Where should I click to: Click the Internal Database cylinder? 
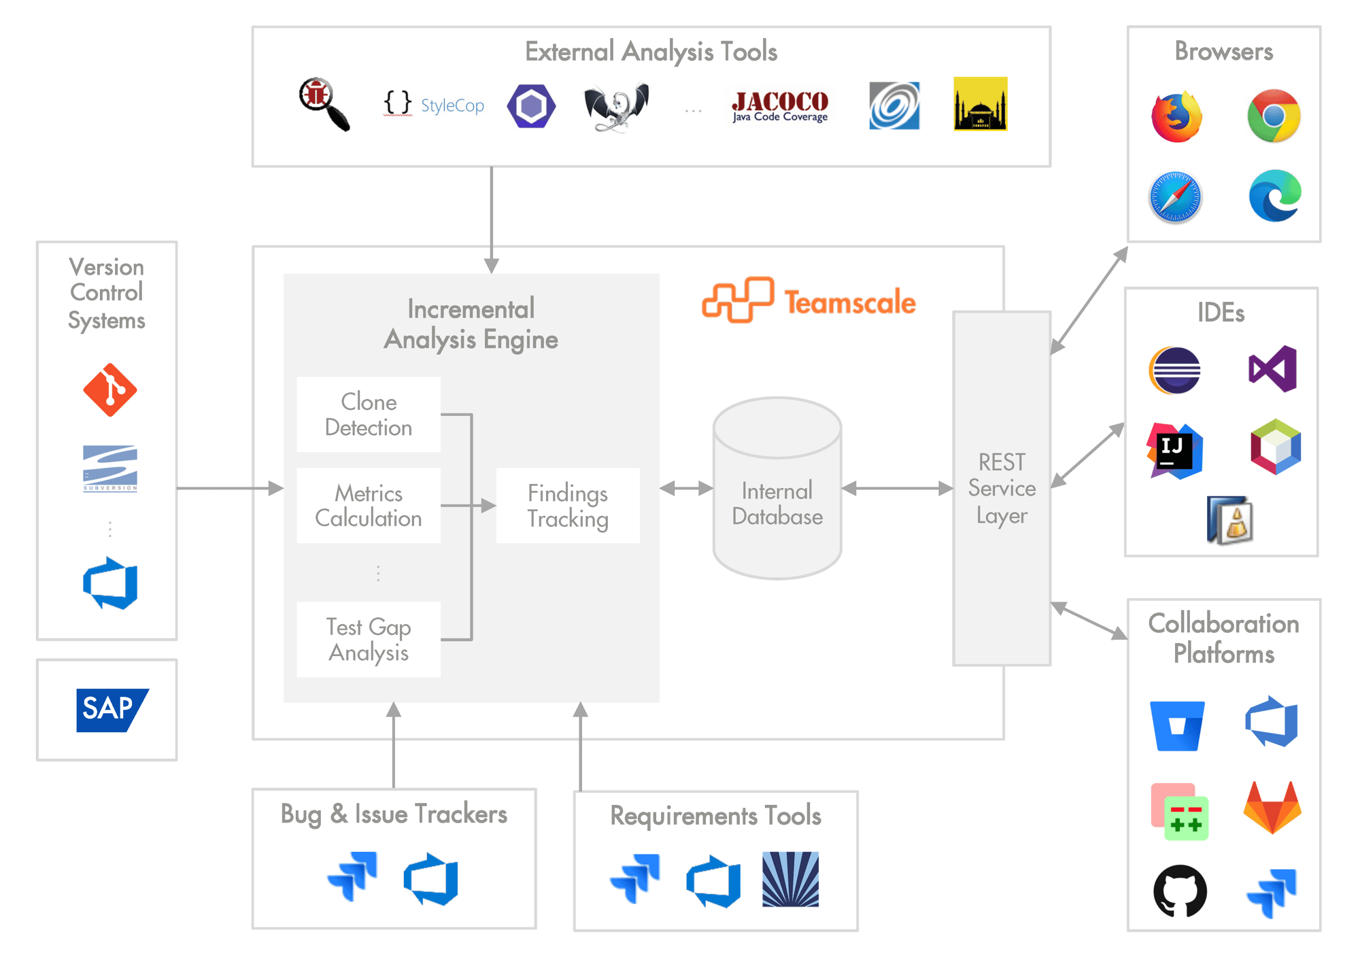coord(777,488)
